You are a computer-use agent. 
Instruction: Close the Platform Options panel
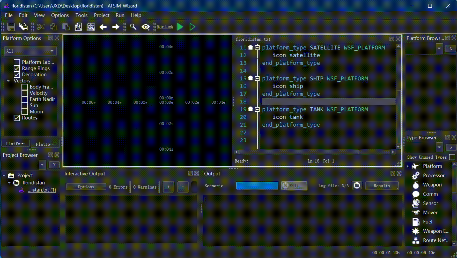point(57,38)
